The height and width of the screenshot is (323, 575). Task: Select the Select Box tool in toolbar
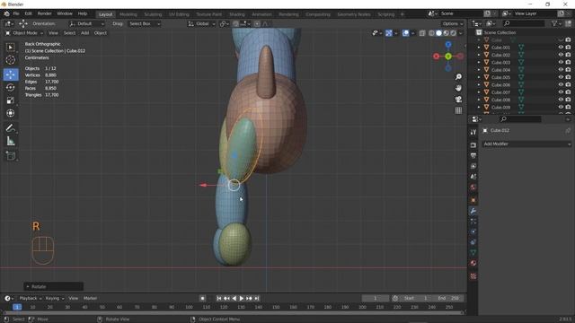pos(10,48)
